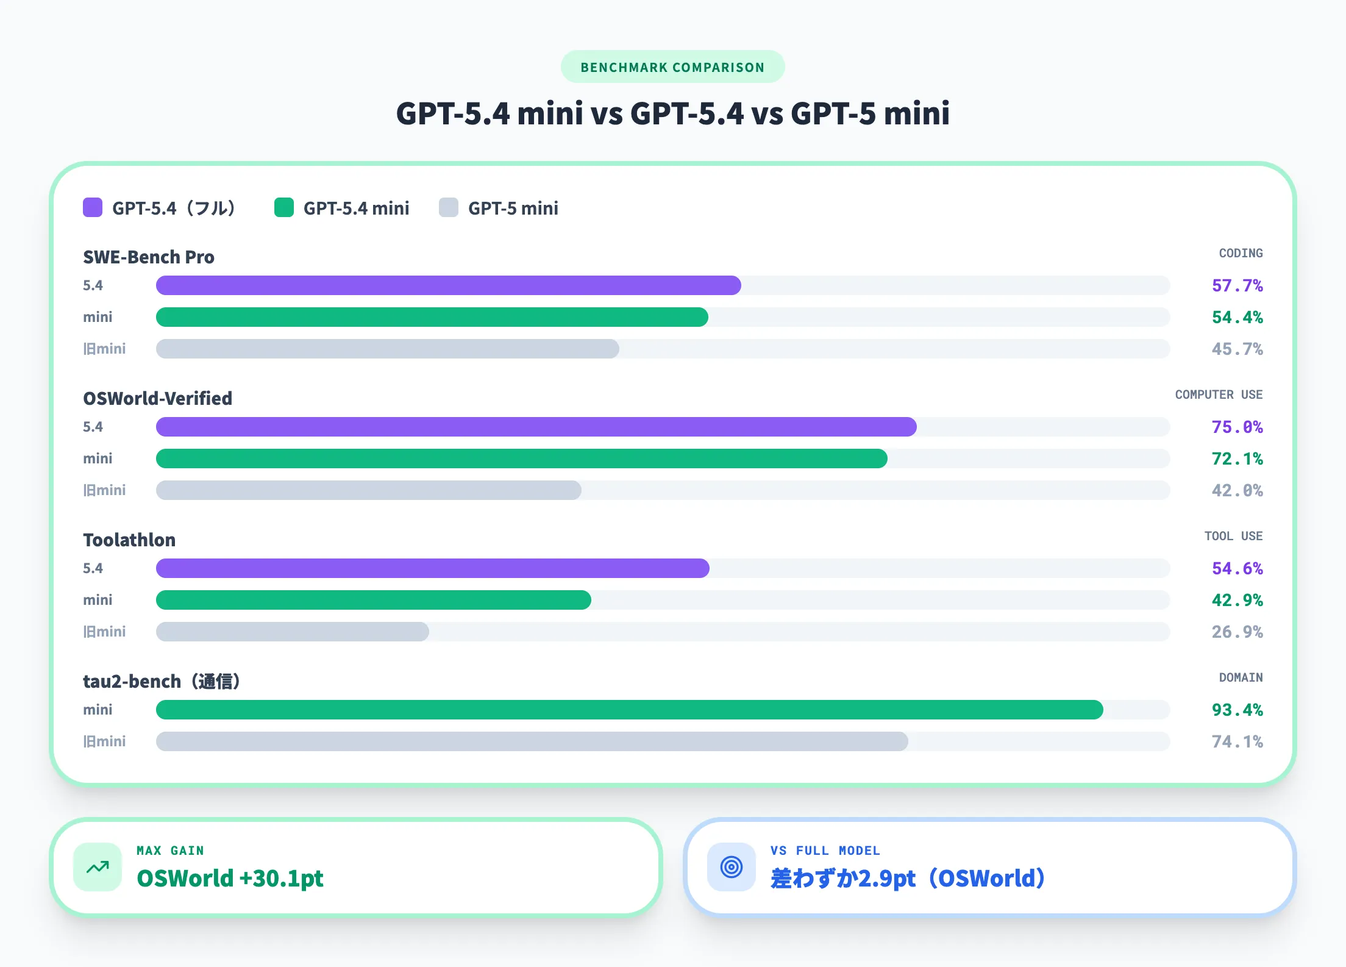The image size is (1346, 967).
Task: Click the gray OSWorld-Verified 旧mini bar
Action: pyautogui.click(x=368, y=490)
